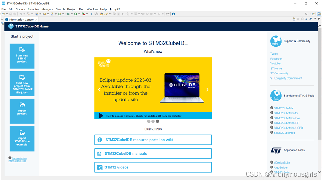Open the Debug dropdown arrow

coord(72,14)
